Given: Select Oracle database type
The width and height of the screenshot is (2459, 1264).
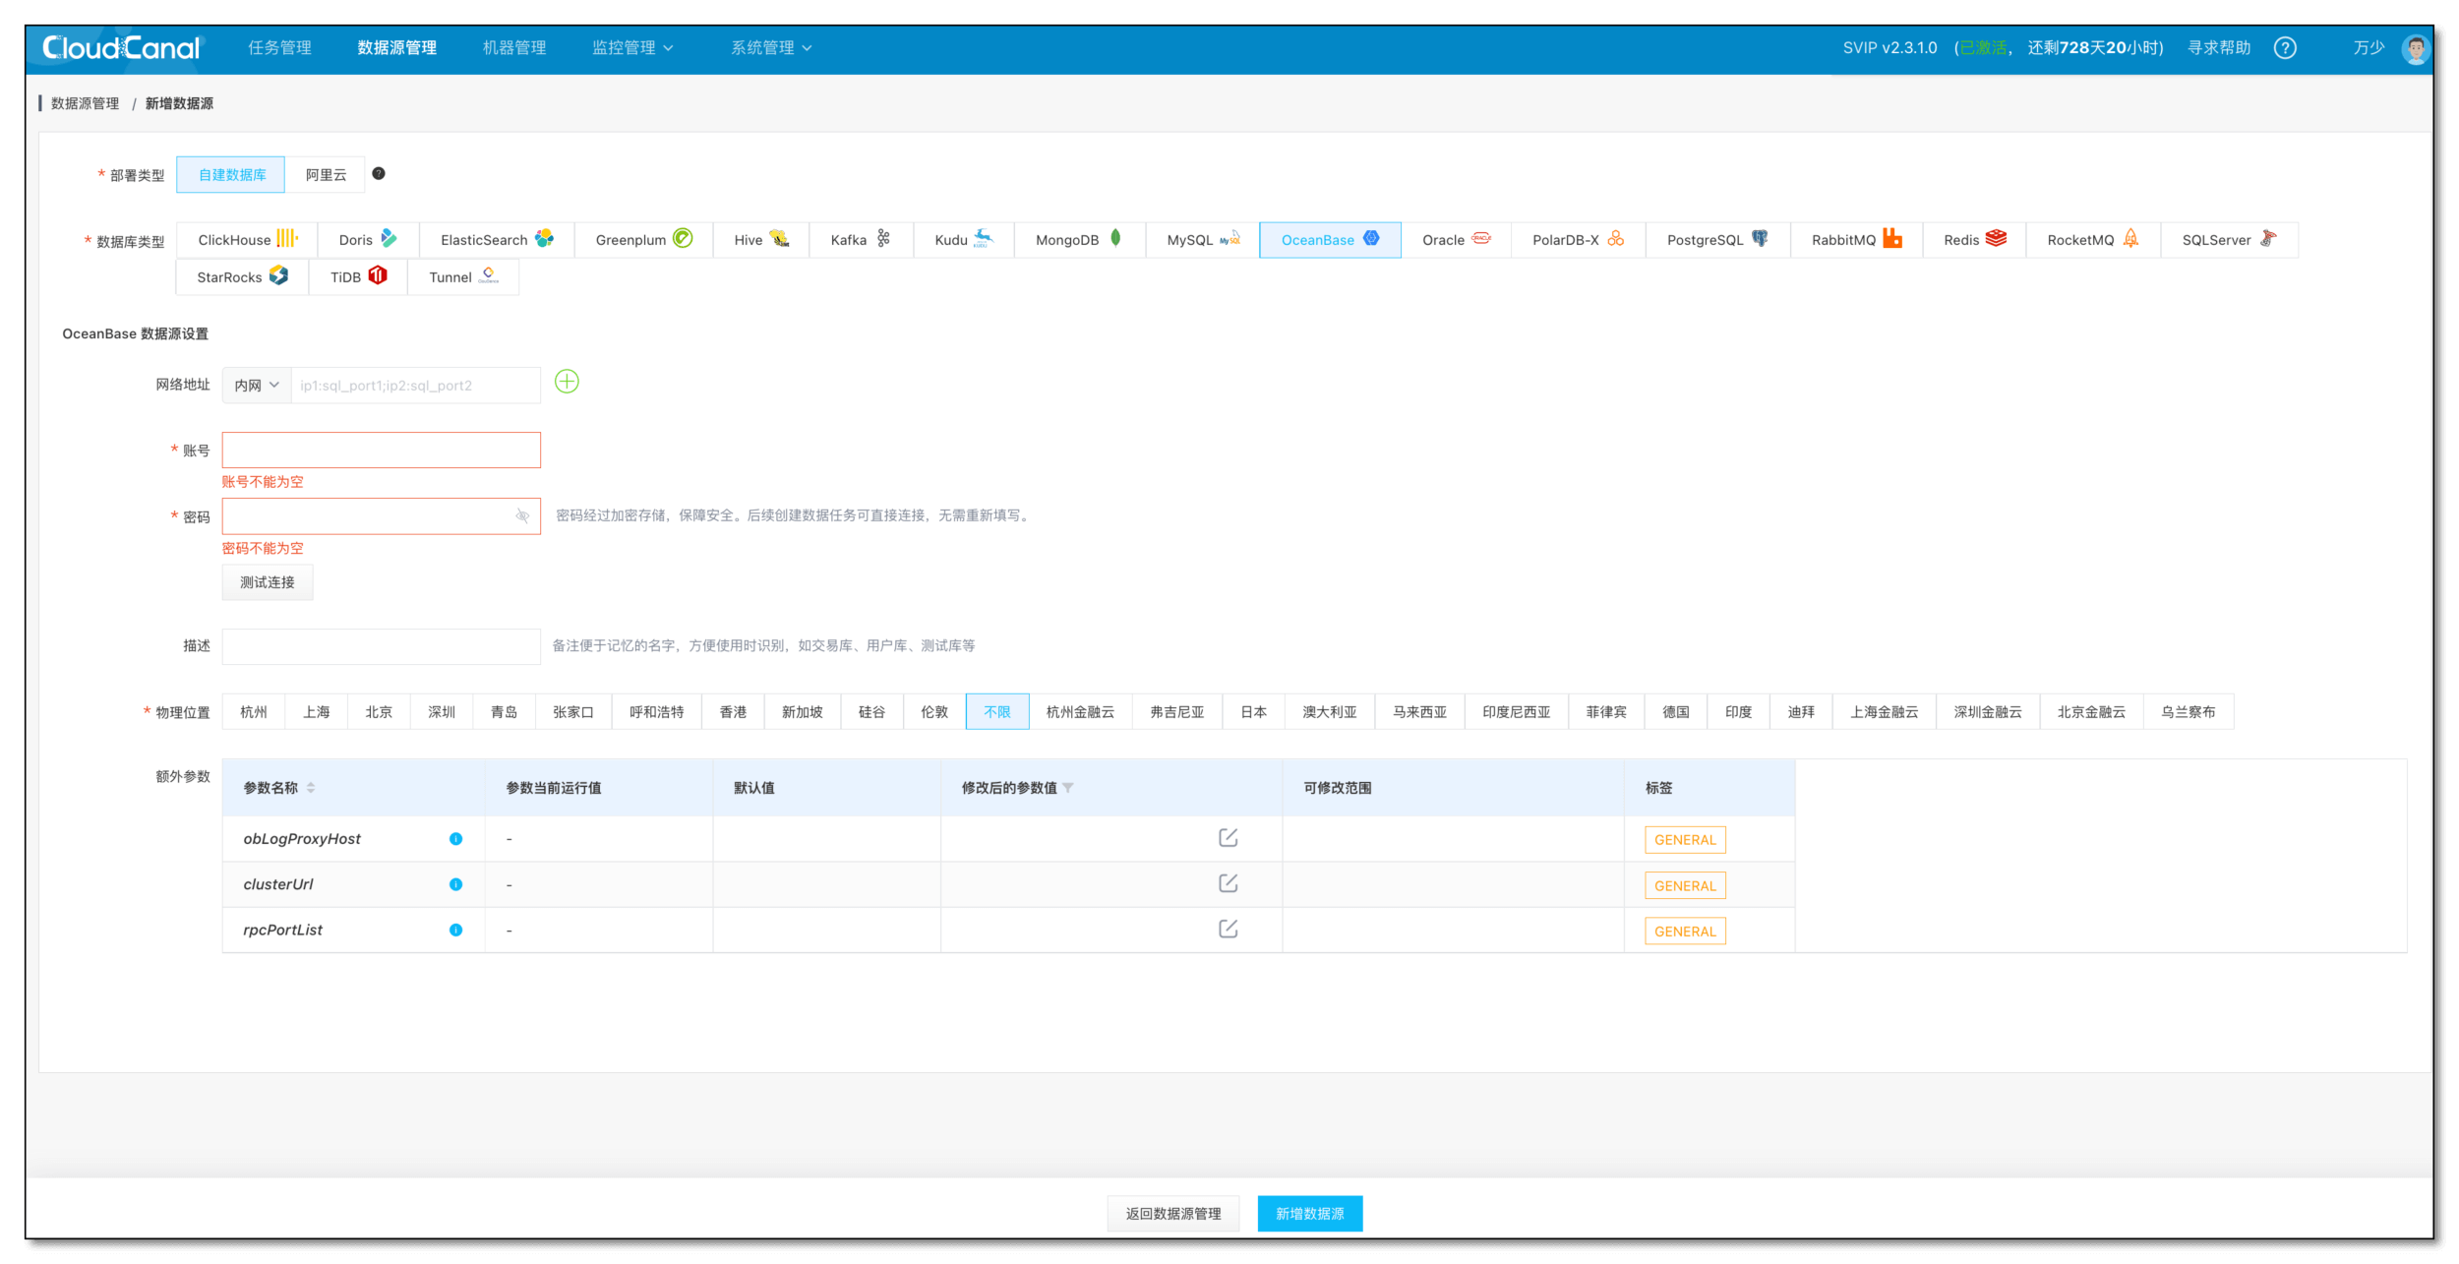Looking at the screenshot, I should click(1456, 239).
